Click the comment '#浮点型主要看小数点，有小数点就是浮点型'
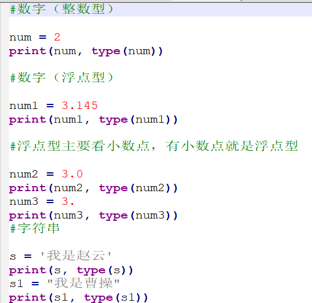Screen dimensions: 312x303 pos(154,146)
